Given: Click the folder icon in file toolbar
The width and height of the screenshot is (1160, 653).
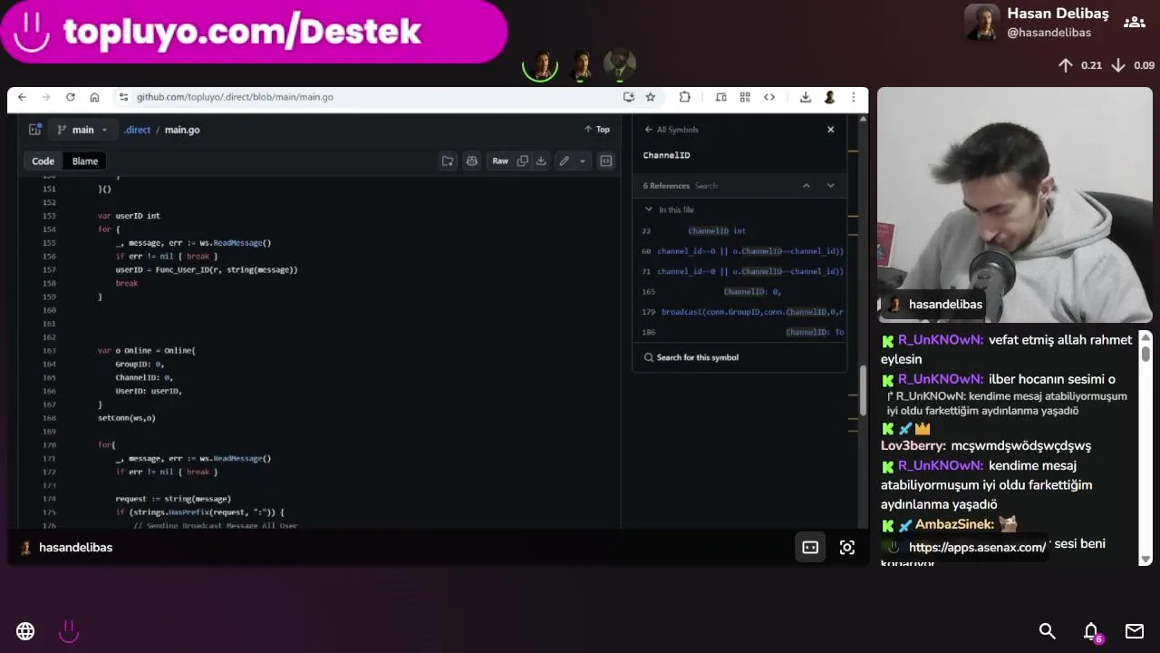Looking at the screenshot, I should pos(448,161).
